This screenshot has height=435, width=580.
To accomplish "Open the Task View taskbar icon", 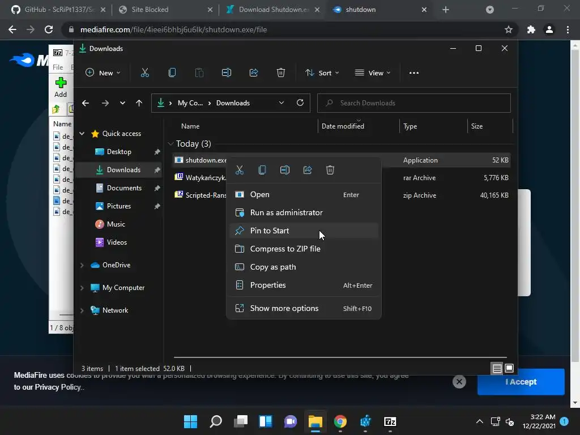I will click(x=241, y=421).
